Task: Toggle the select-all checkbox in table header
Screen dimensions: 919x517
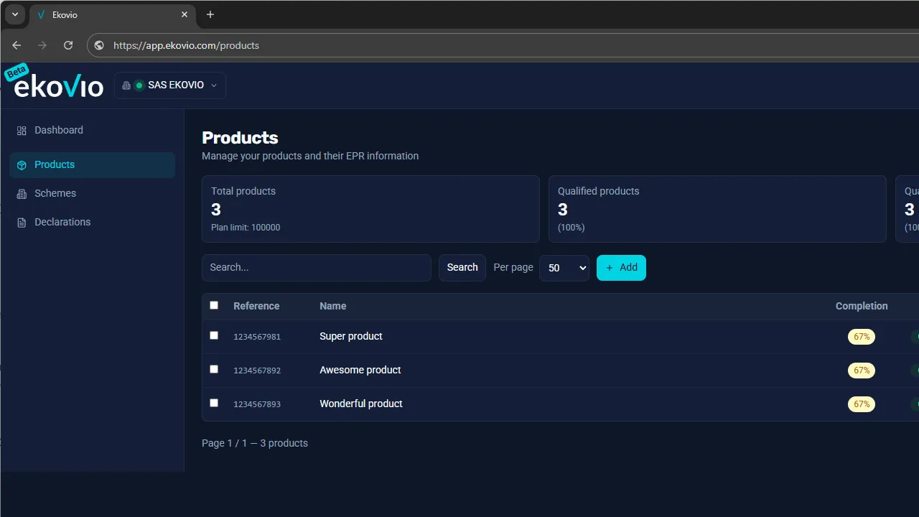Action: (214, 305)
